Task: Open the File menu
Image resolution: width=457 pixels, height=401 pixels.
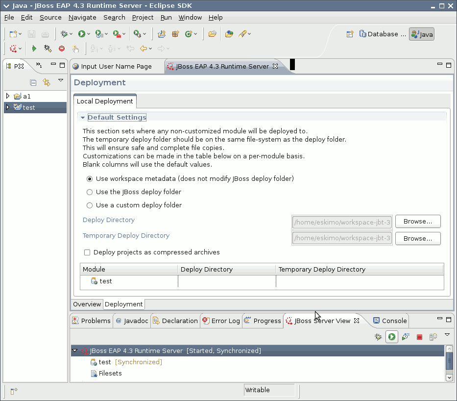Action: (x=9, y=18)
